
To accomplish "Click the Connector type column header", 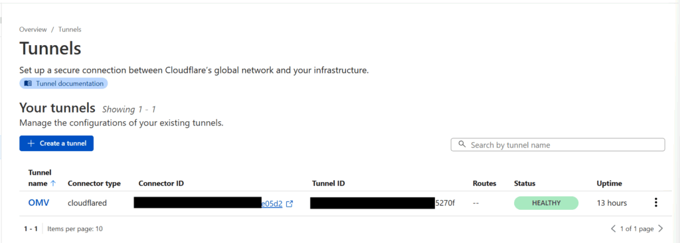I will click(x=94, y=183).
